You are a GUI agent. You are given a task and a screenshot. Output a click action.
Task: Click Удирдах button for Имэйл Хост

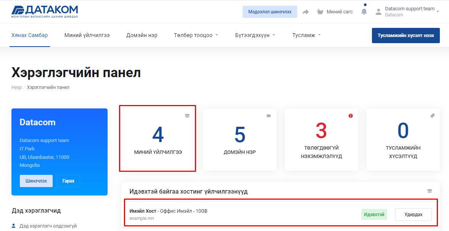point(414,214)
